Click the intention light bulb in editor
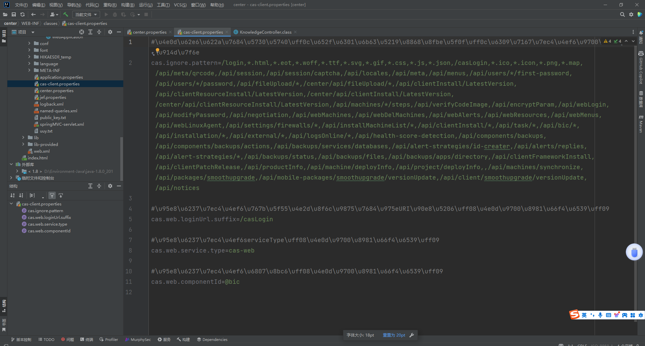Screen dimensions: 645x346 coord(158,50)
